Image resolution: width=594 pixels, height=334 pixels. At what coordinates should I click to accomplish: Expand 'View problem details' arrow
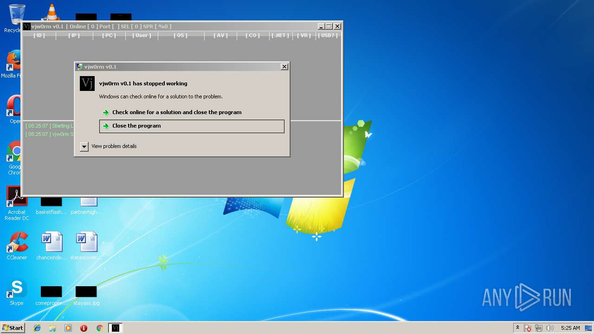[84, 147]
